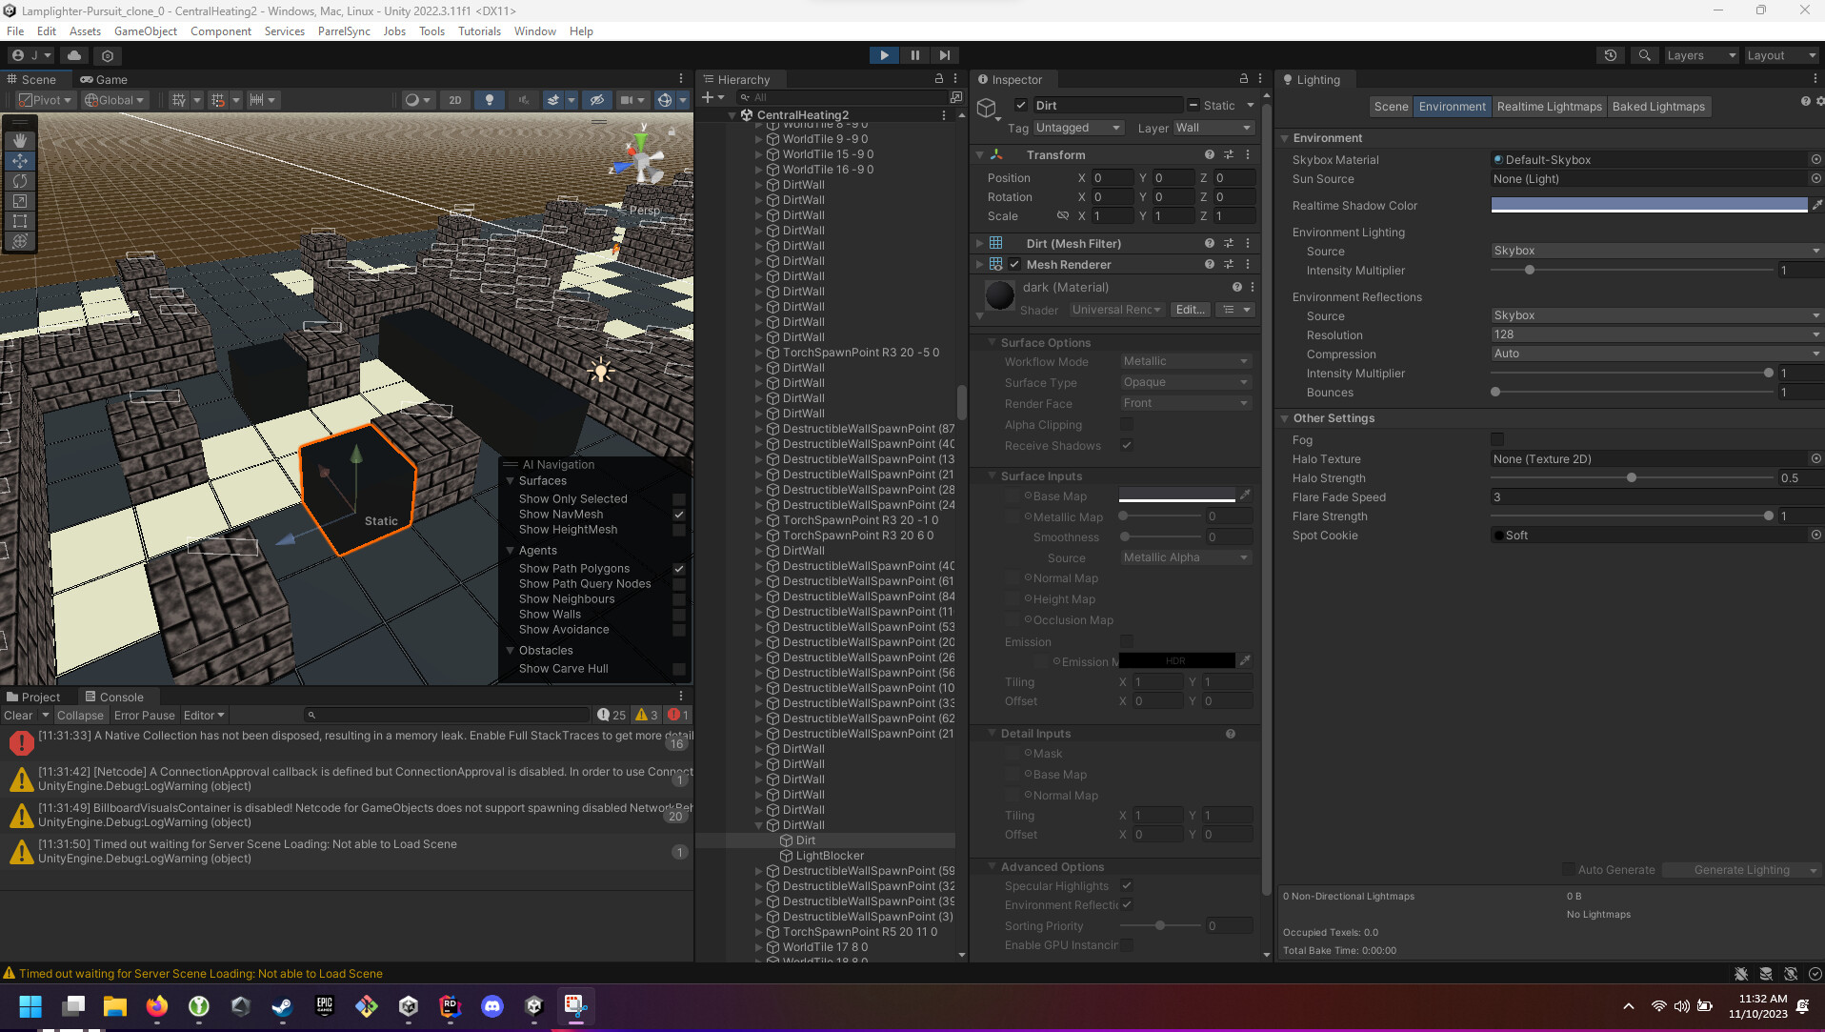
Task: Open the Unity cloud services icon
Action: point(74,55)
